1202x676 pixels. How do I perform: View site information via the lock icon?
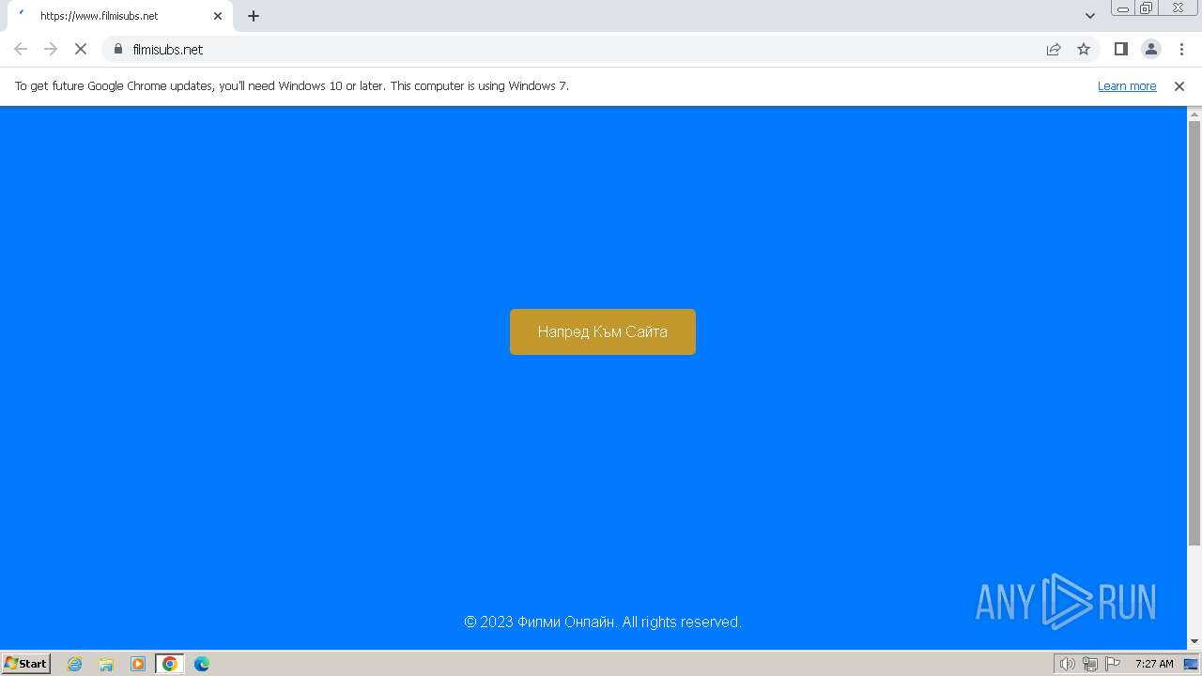click(117, 49)
